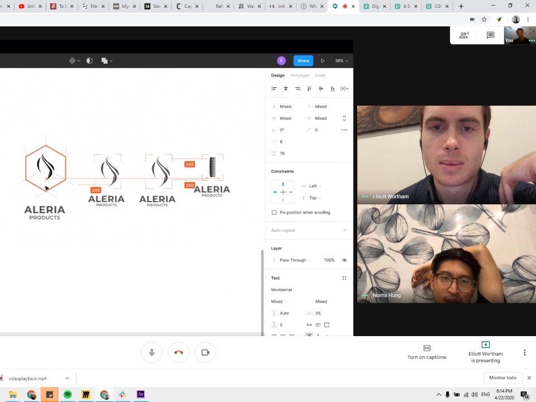Open the components tool in Figma toolbar

[74, 60]
